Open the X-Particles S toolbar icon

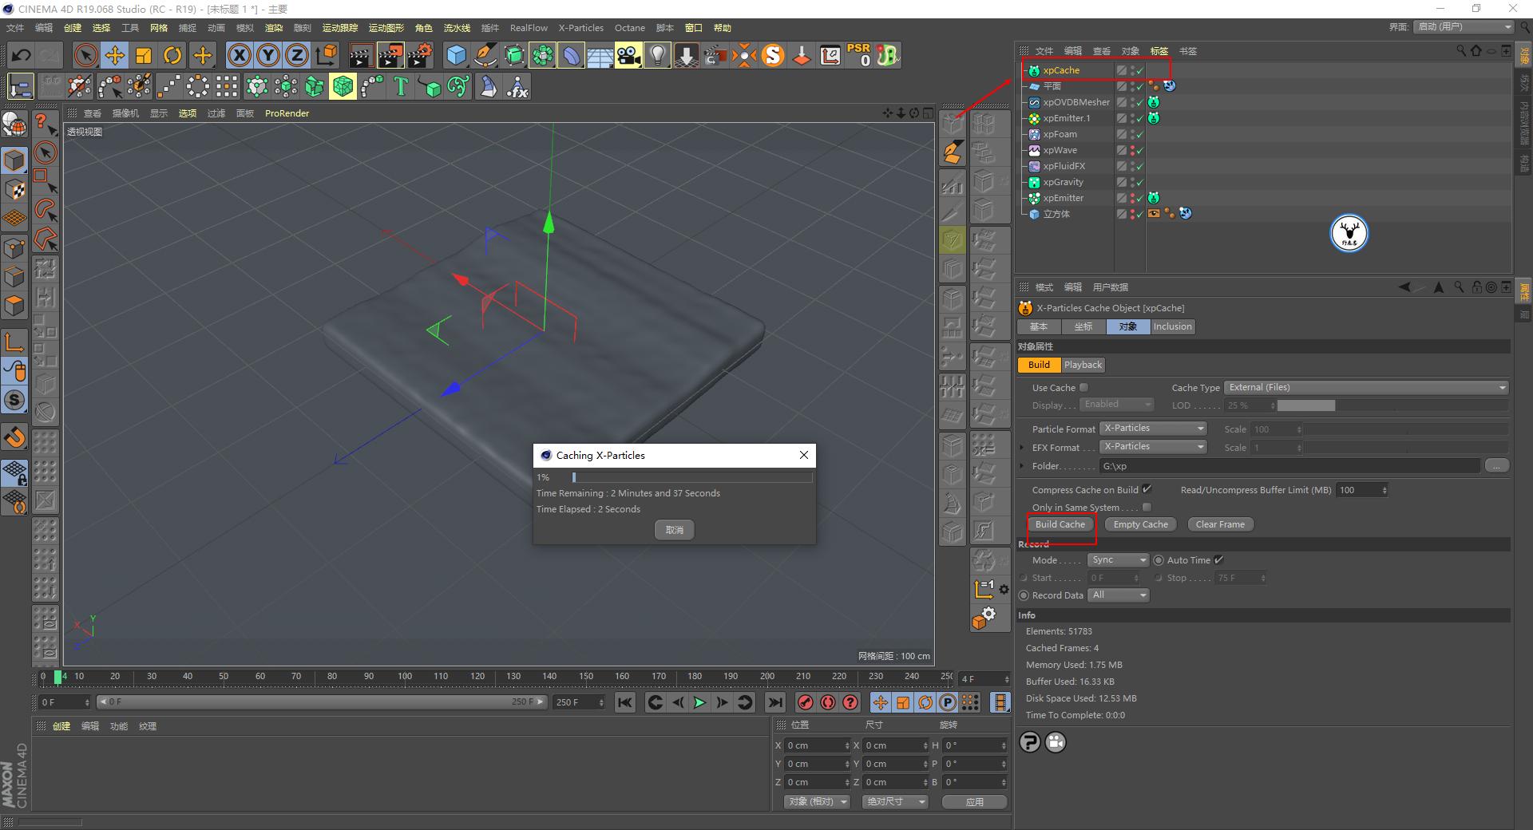coord(772,55)
